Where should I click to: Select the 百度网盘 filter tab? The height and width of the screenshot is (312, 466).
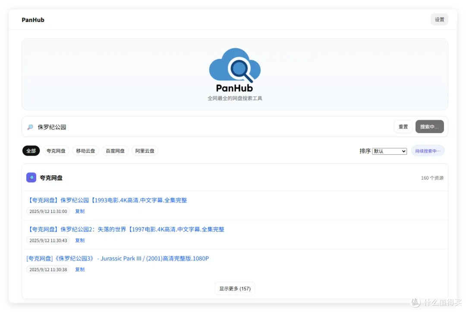(115, 151)
